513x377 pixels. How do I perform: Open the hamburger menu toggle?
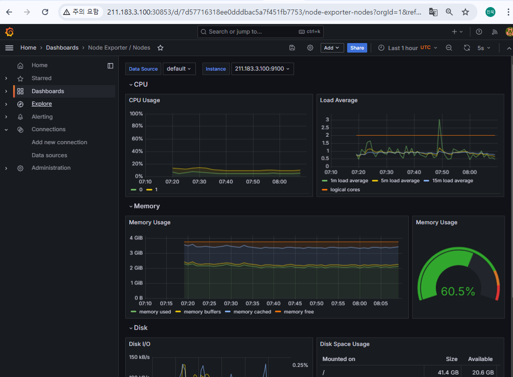click(x=9, y=48)
